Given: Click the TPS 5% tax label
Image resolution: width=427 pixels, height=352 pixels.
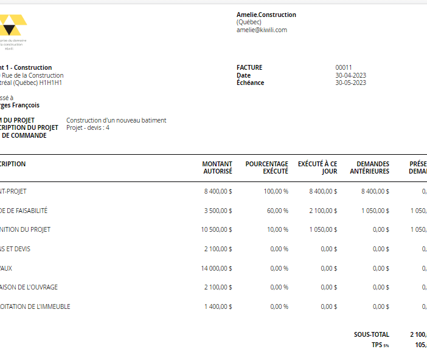Looking at the screenshot, I should click(380, 345).
